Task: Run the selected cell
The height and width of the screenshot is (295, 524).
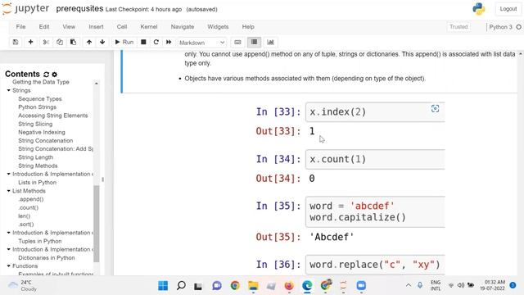Action: [124, 42]
